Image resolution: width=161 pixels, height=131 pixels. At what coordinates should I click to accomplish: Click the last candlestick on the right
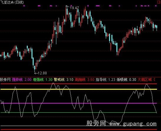coord(157,27)
